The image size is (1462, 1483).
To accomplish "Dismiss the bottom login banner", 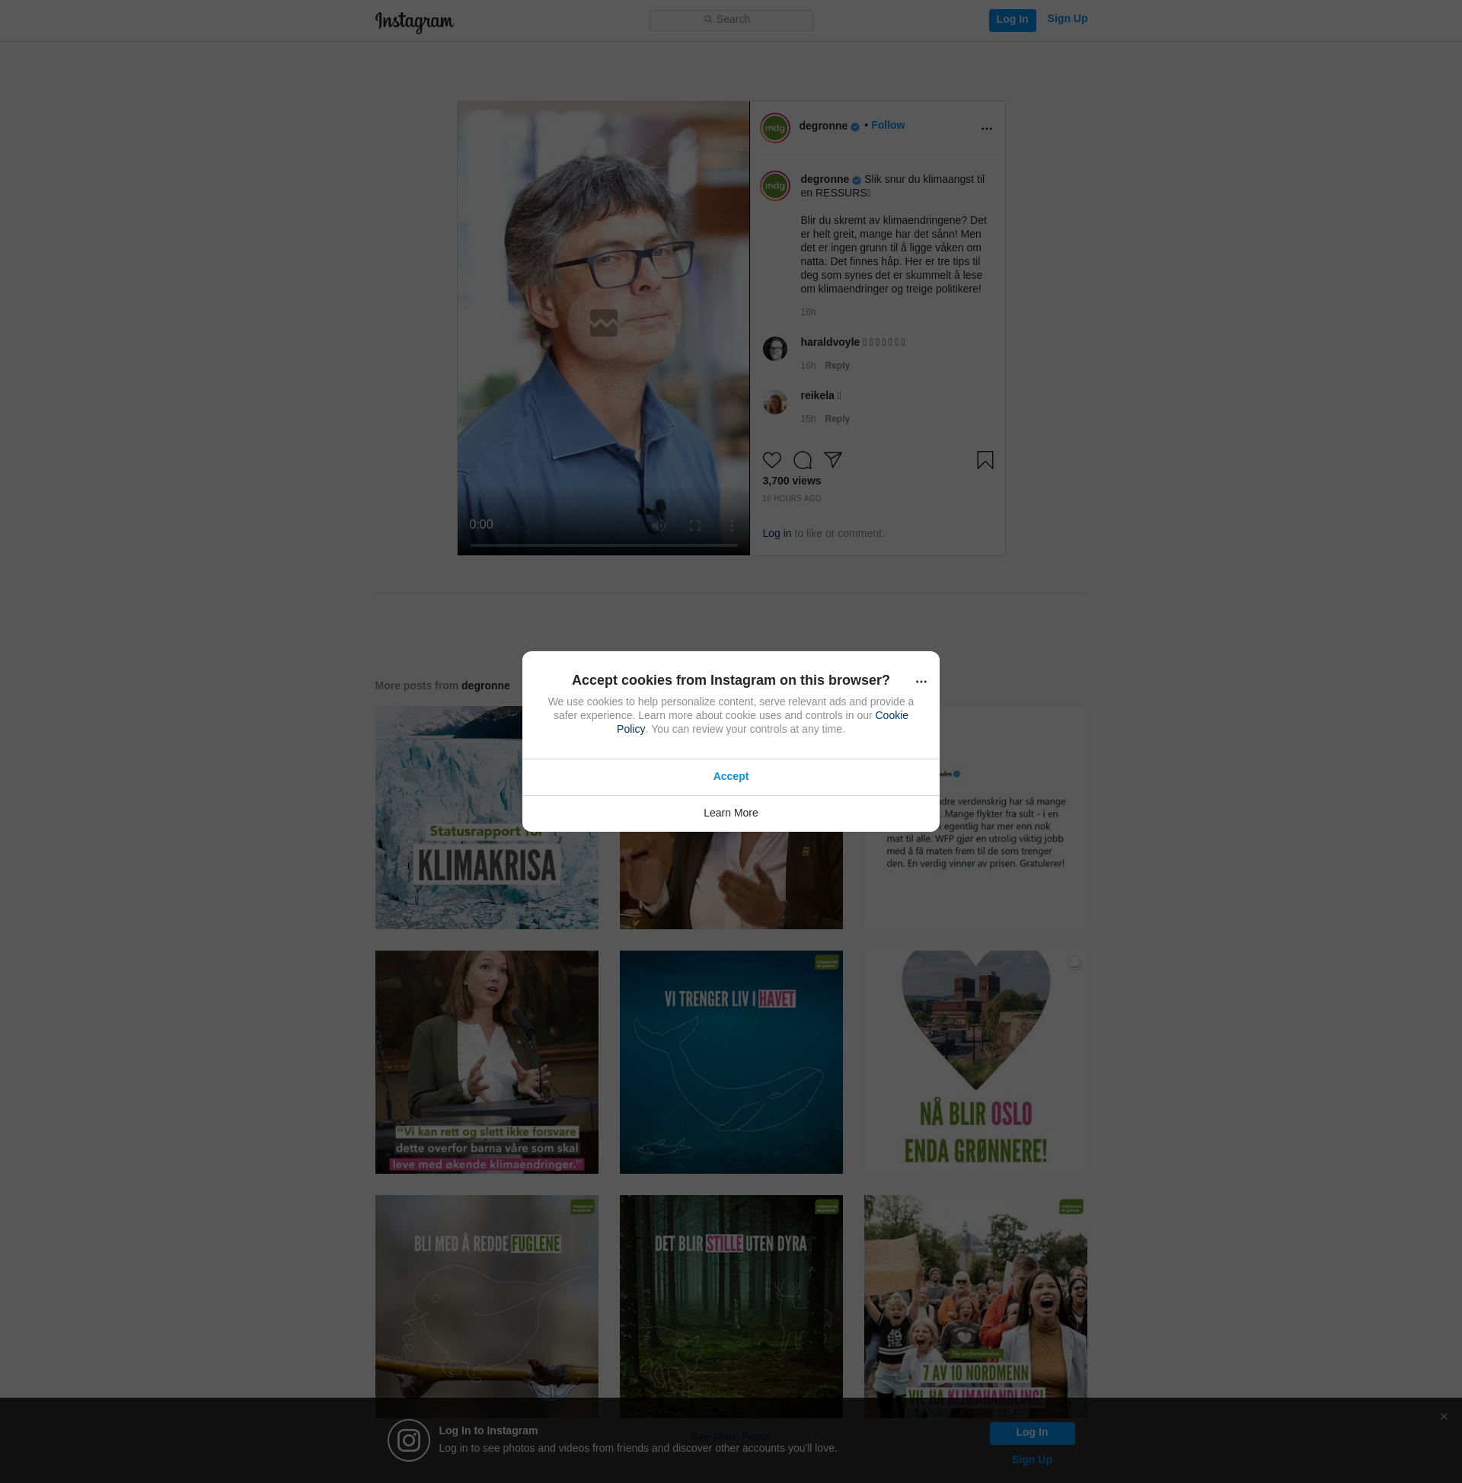I will click(x=1443, y=1416).
